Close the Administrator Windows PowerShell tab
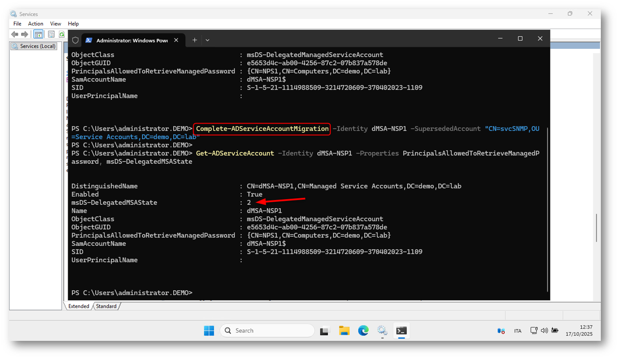Image resolution: width=619 pixels, height=359 pixels. 176,40
